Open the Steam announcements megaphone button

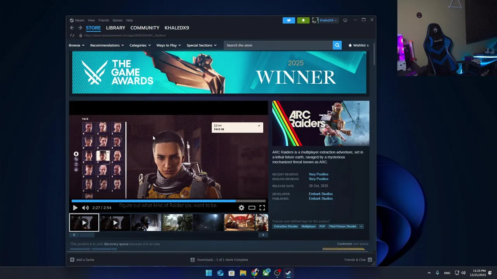(x=289, y=21)
